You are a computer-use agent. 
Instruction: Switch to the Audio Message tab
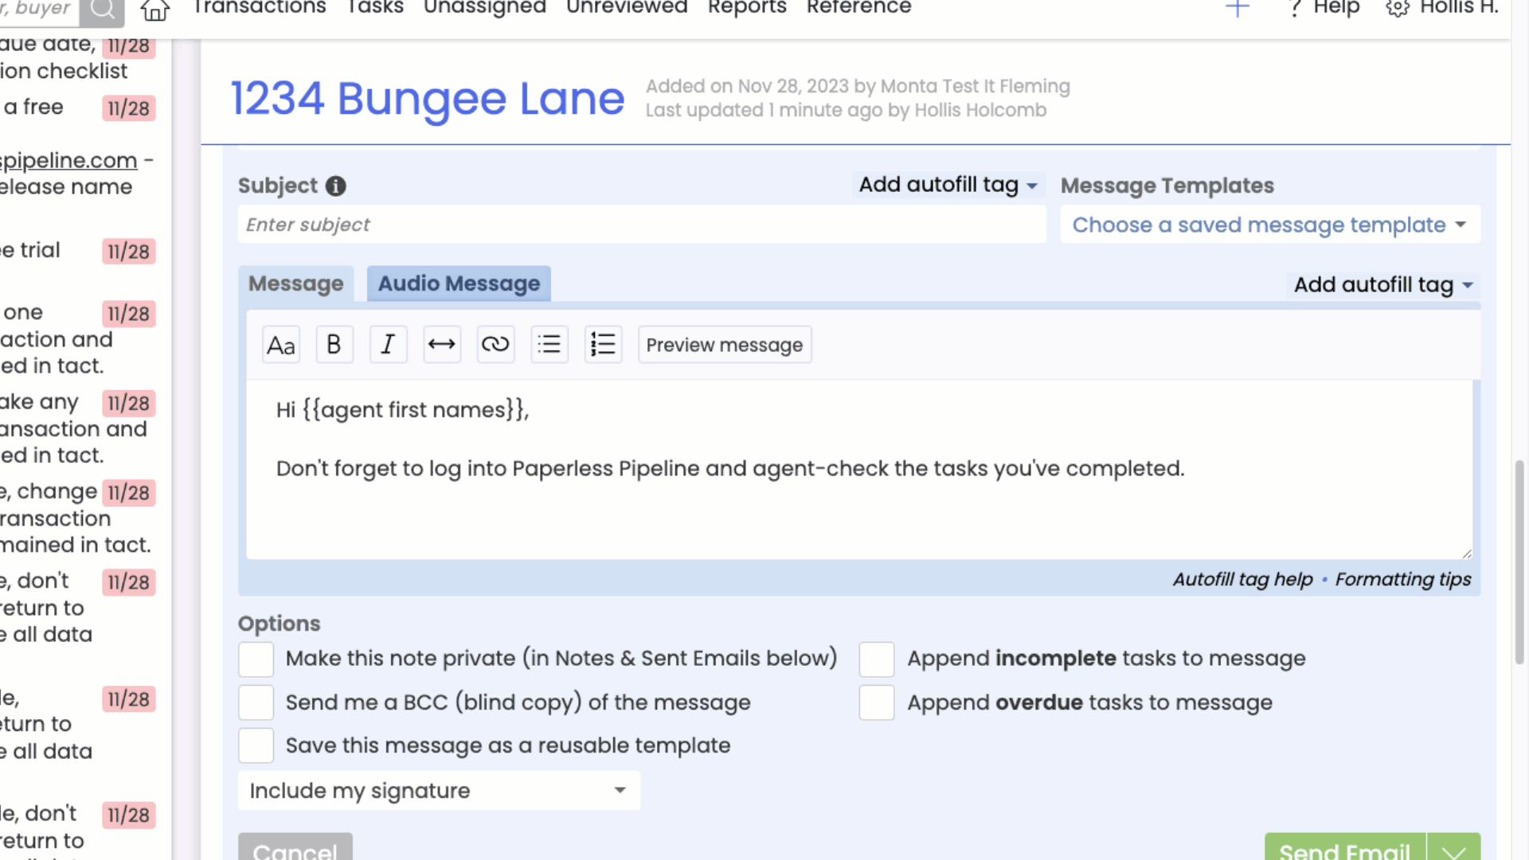point(459,284)
